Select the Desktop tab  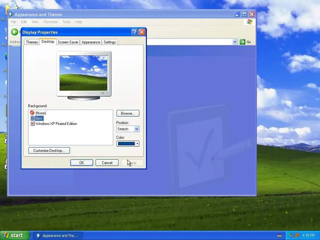coord(48,42)
